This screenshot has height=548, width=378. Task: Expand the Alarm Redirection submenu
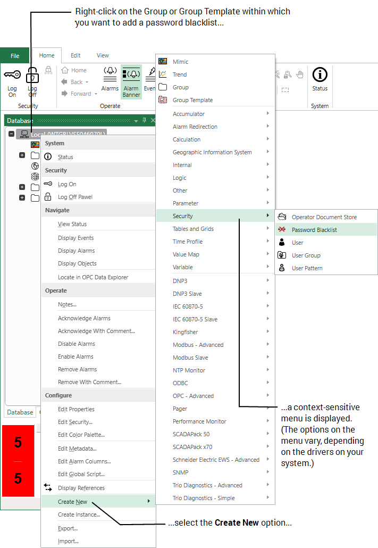[215, 127]
